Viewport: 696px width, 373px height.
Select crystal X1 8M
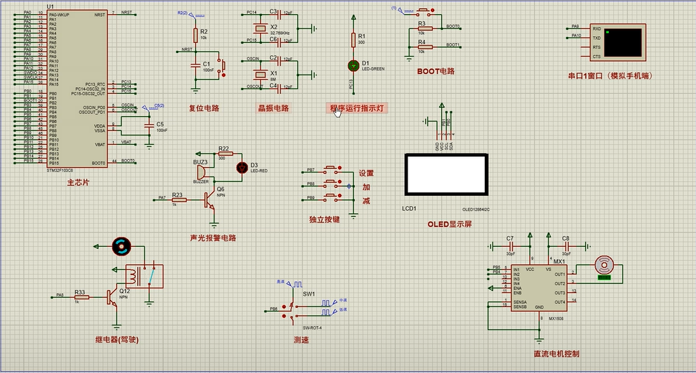[260, 74]
